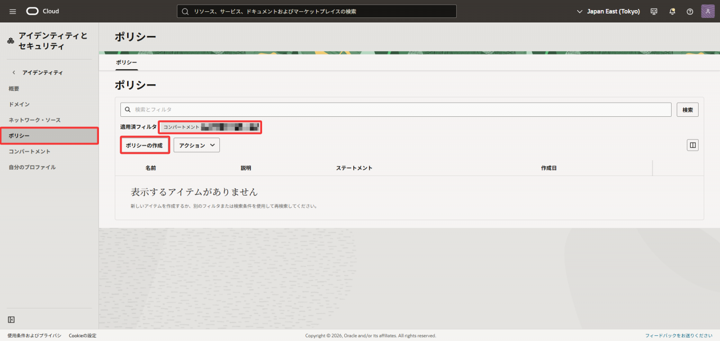Expand the Japan East (Tokyo) region selector

tap(609, 11)
